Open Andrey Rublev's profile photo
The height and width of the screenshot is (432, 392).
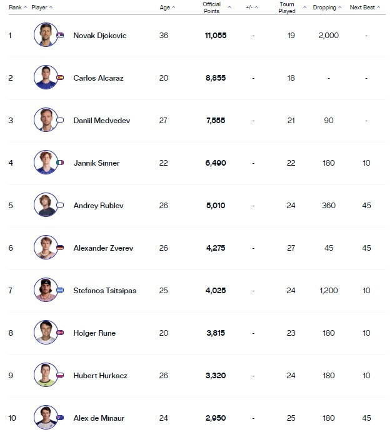click(x=45, y=205)
